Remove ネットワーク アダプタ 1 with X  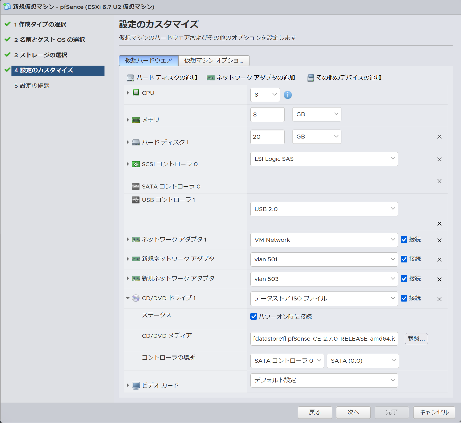[x=439, y=240]
